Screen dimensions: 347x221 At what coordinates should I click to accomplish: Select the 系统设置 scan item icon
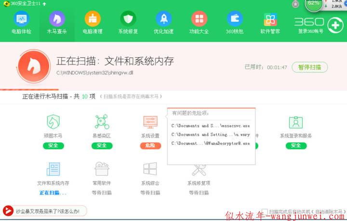pyautogui.click(x=150, y=122)
